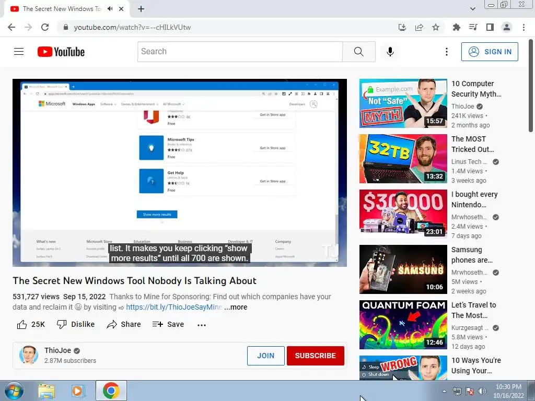535x401 pixels.
Task: Open the YouTube guide hamburger menu
Action: pos(19,52)
